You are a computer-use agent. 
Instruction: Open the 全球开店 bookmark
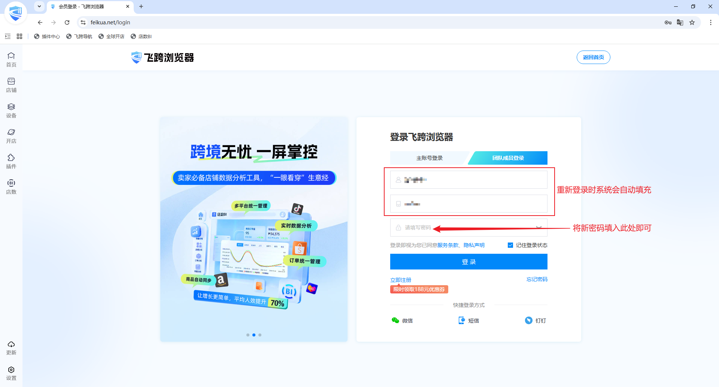click(111, 36)
